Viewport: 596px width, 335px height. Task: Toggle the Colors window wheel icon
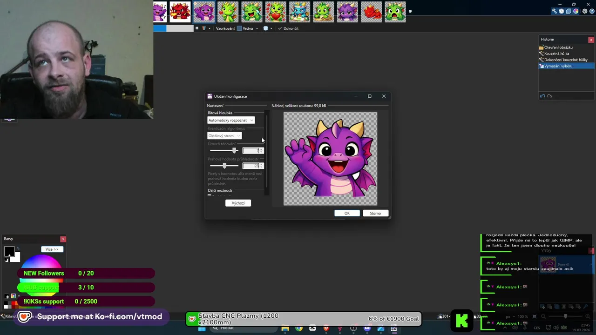pos(576,11)
